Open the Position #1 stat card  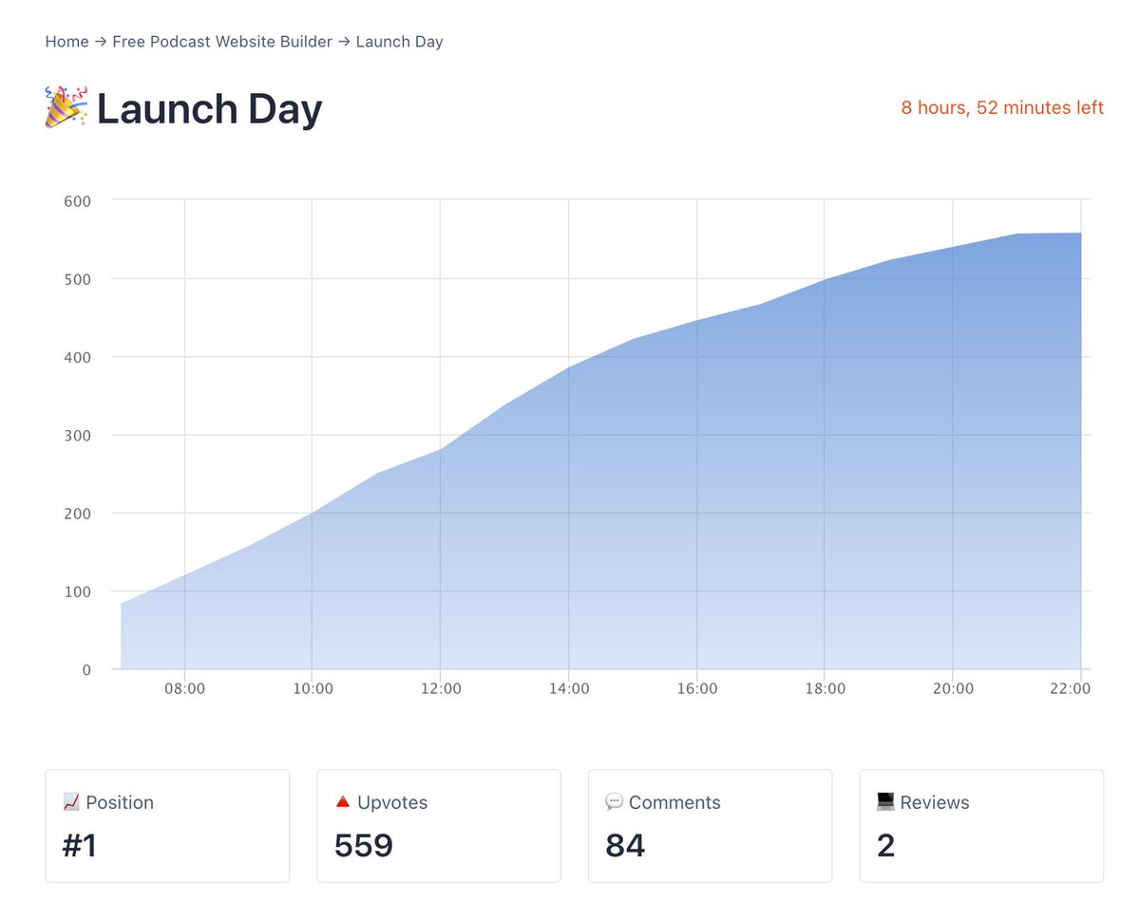[167, 826]
